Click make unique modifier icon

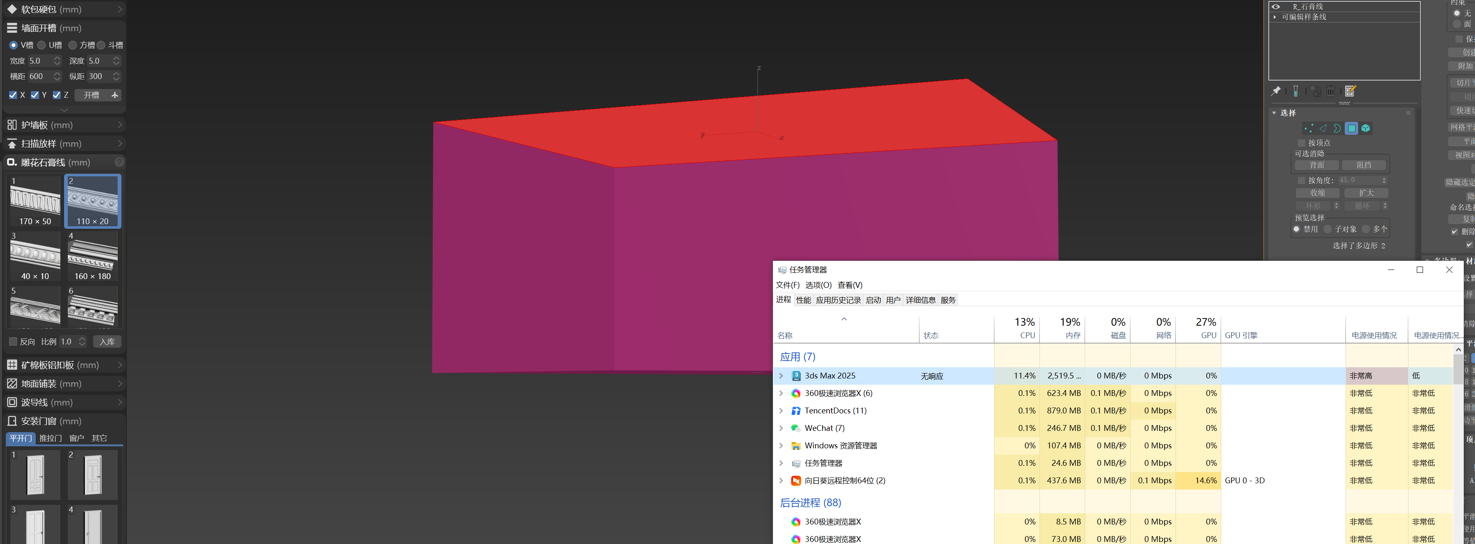point(1316,91)
